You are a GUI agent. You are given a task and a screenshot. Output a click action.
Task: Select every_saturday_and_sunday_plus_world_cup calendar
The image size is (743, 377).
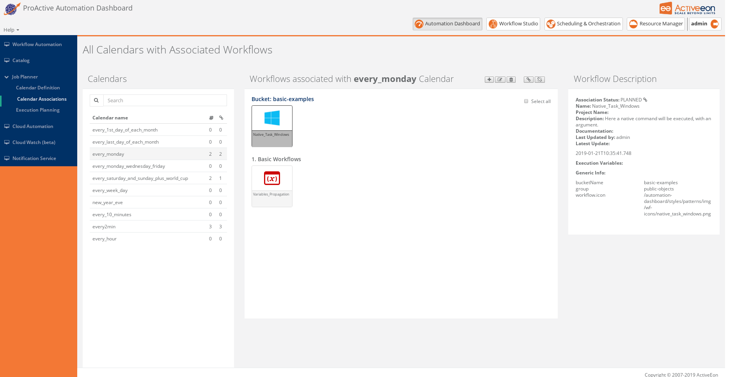coord(158,178)
